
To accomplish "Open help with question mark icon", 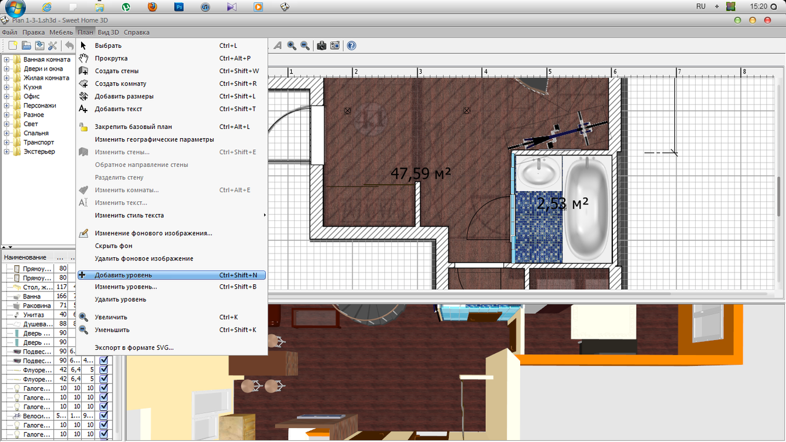I will pyautogui.click(x=351, y=45).
